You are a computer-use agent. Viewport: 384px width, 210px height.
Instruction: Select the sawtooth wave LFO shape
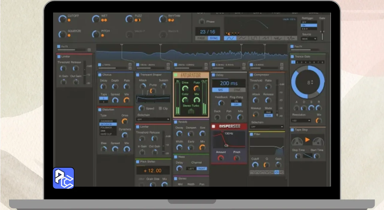pos(266,38)
